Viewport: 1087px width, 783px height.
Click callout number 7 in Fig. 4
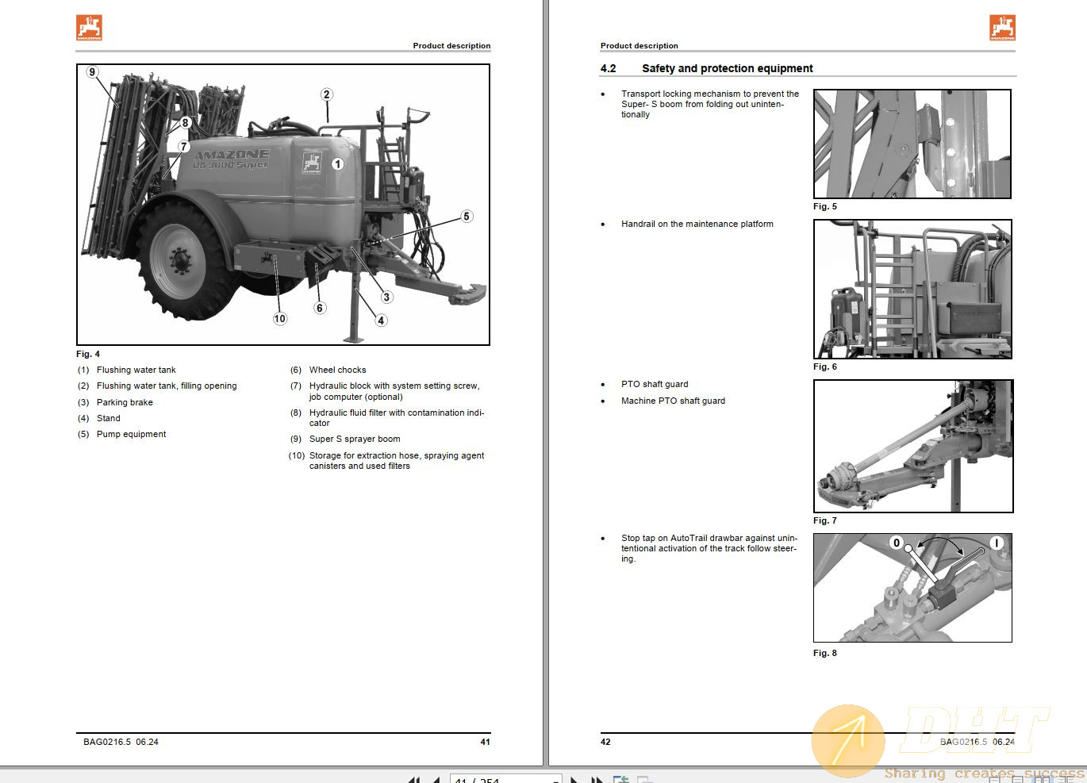[183, 146]
